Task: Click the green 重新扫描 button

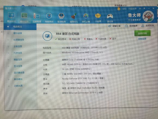Action: click(x=142, y=33)
